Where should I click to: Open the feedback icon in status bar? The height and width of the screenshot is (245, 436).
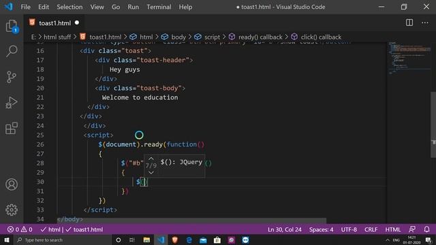[412, 229]
